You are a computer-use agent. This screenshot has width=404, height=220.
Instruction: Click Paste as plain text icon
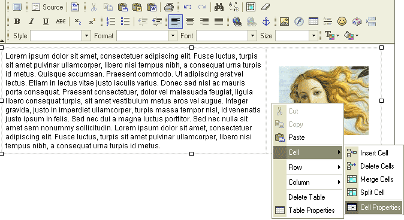click(137, 7)
